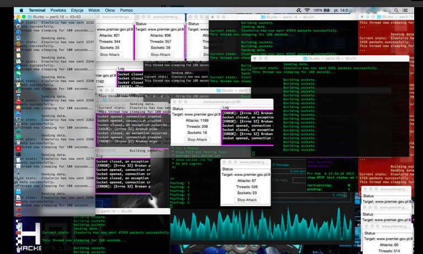Click the text 'Attacks: 60'
The height and width of the screenshot is (254, 423).
click(389, 245)
